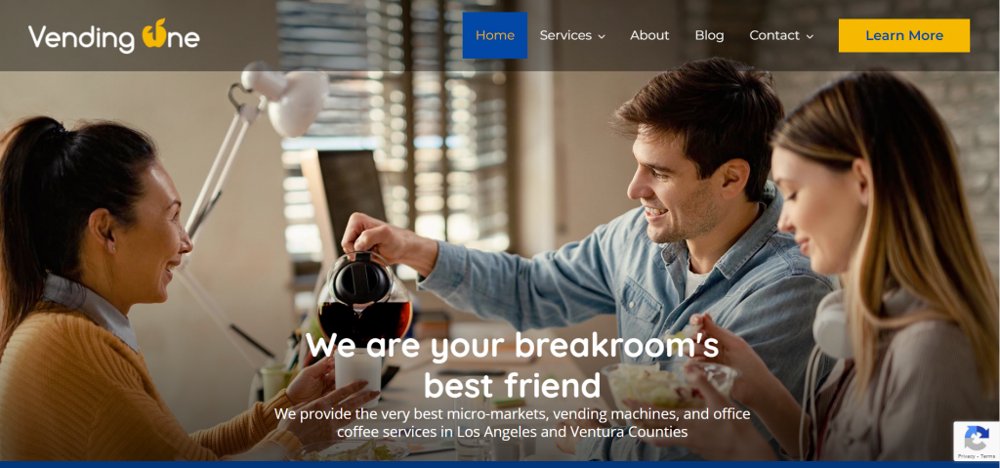
Task: Open the Home menu item
Action: pos(495,35)
